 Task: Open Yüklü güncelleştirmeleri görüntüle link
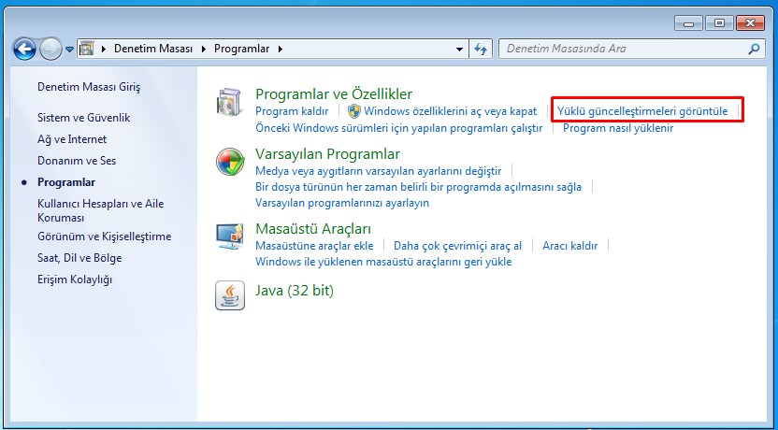coord(641,111)
